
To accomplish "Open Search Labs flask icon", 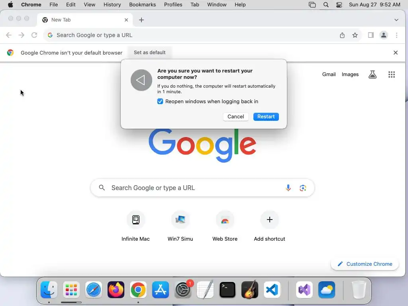I will tap(373, 75).
